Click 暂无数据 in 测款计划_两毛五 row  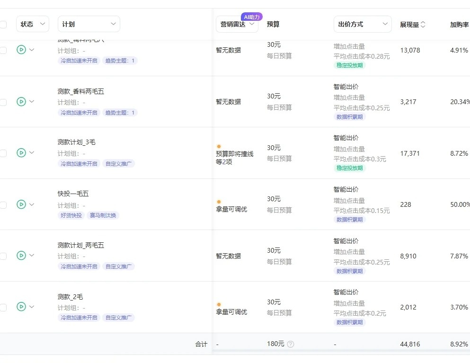pos(229,256)
